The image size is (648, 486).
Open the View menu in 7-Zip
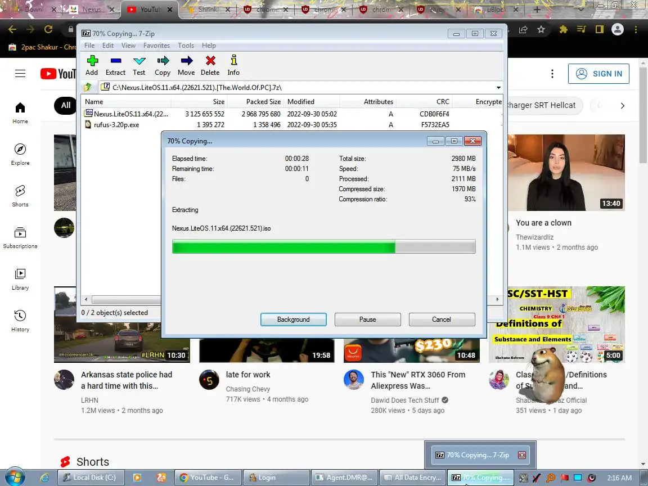(128, 46)
